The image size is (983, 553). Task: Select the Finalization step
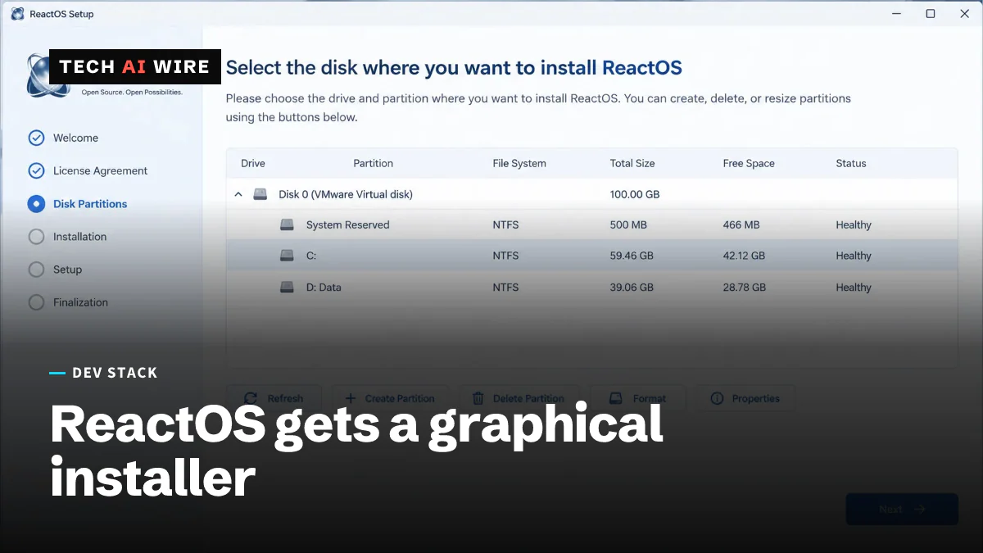point(69,302)
